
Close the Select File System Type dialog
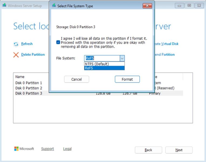click(x=147, y=6)
